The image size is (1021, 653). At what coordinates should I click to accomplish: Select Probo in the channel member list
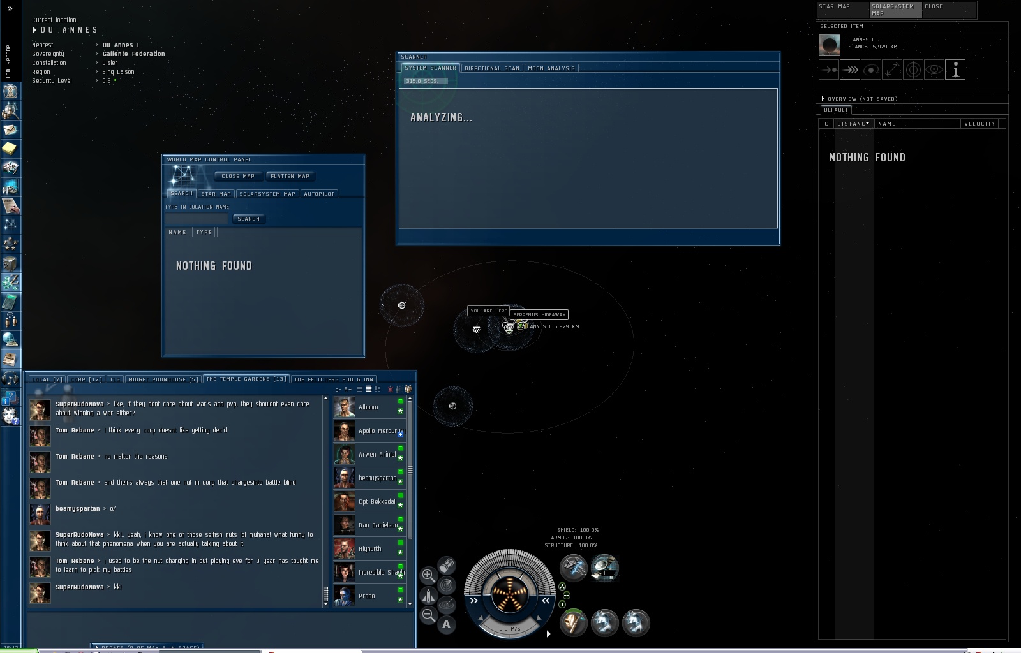(369, 596)
